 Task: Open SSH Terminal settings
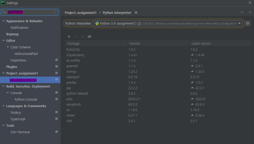point(20,132)
